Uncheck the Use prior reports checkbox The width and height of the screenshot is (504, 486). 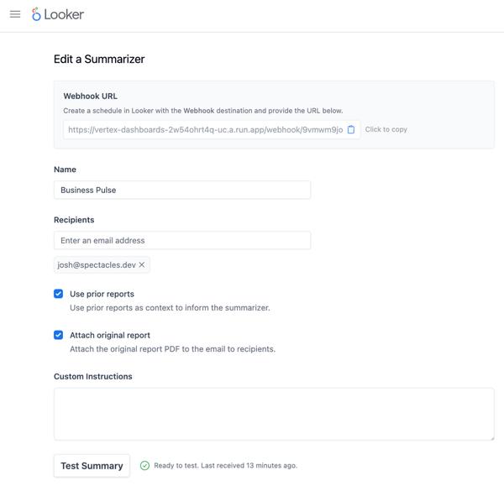59,294
